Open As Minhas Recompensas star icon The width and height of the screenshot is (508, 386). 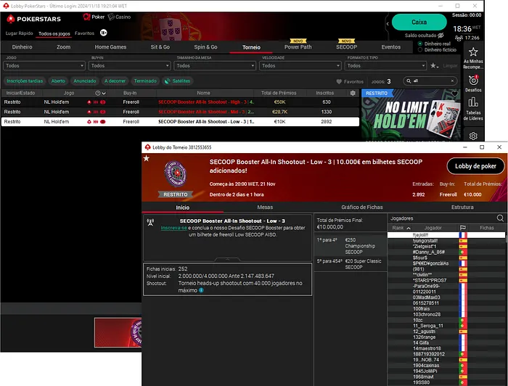pyautogui.click(x=473, y=52)
